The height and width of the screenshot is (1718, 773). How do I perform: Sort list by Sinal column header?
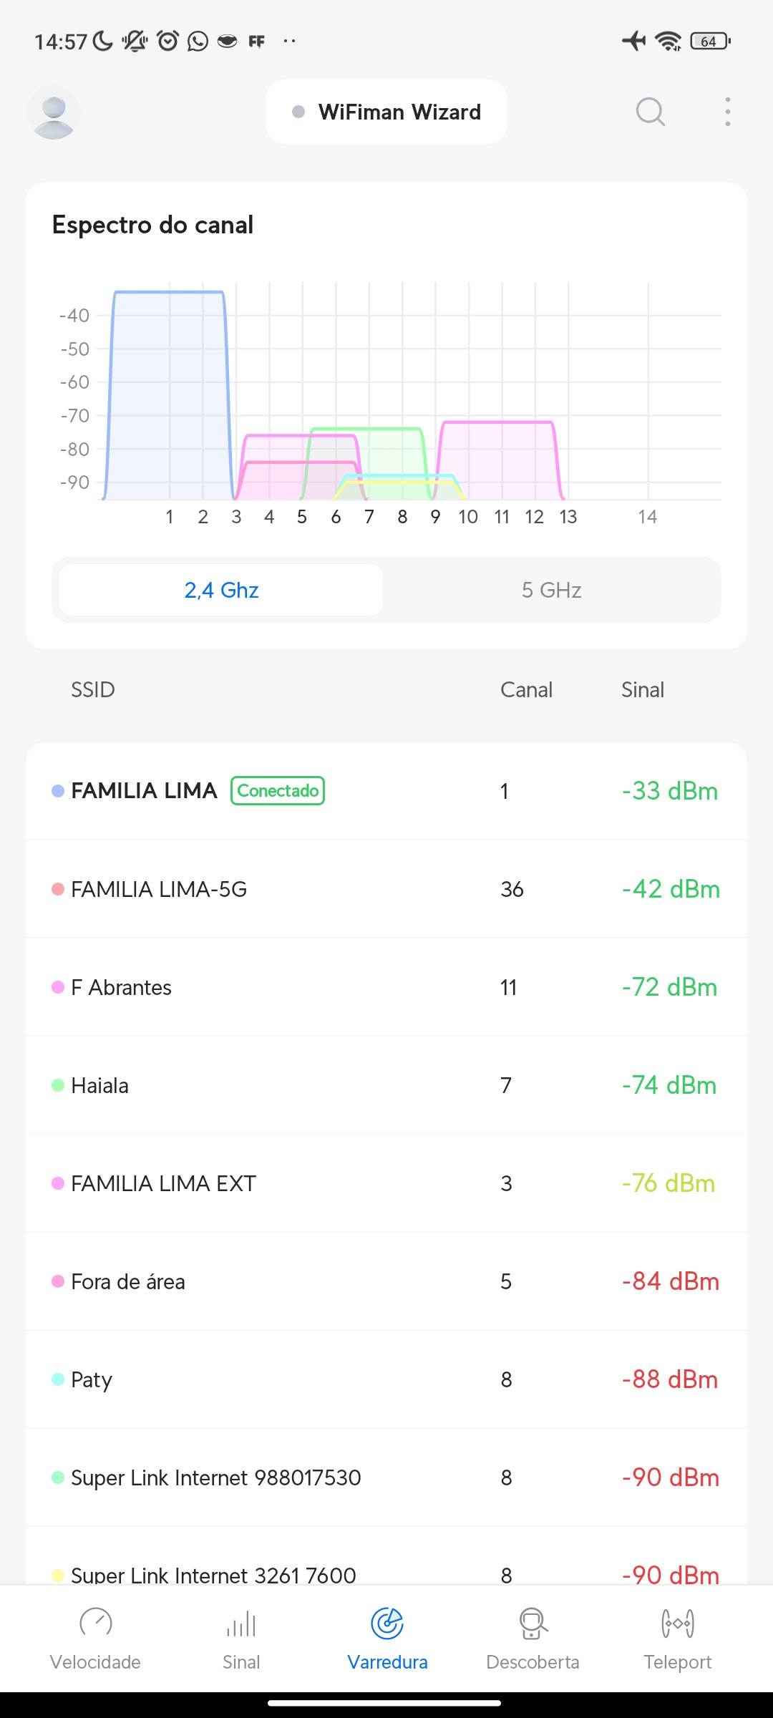point(642,689)
